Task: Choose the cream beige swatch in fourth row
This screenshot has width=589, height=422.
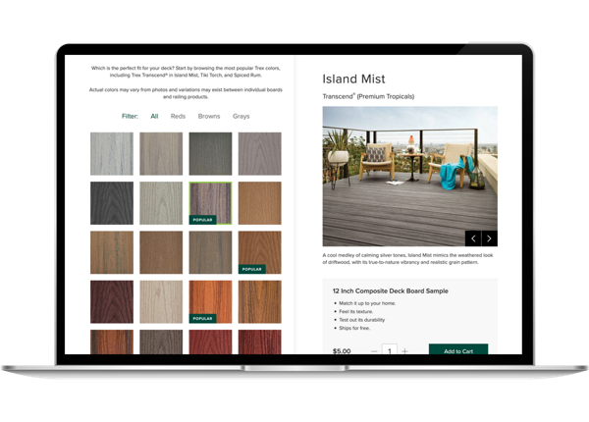Action: 161,302
